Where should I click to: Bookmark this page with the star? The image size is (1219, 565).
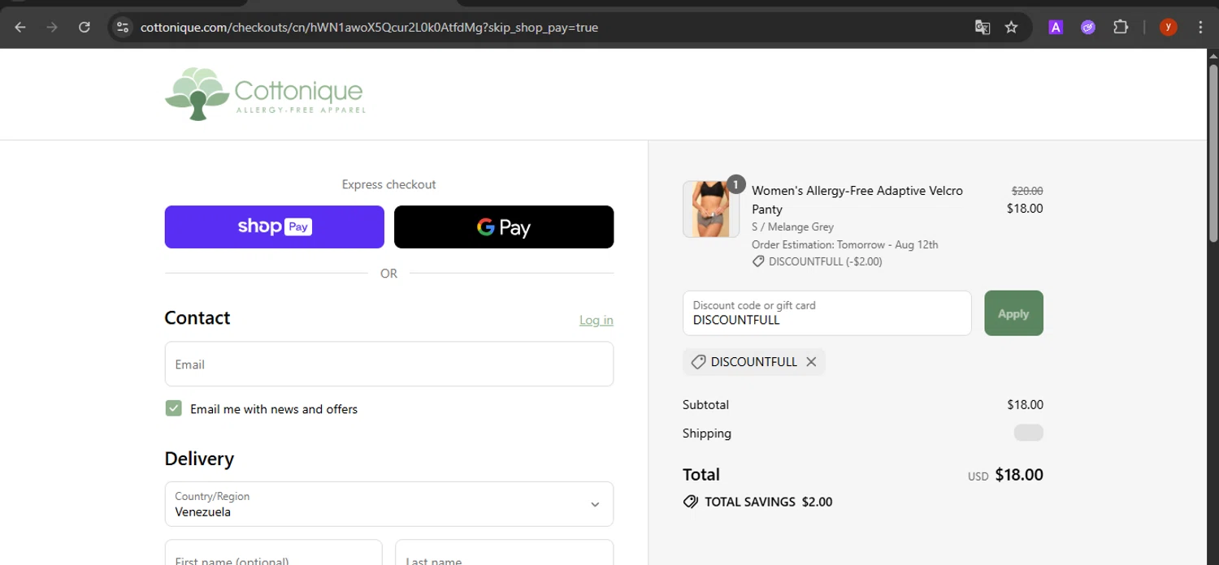(x=1011, y=28)
